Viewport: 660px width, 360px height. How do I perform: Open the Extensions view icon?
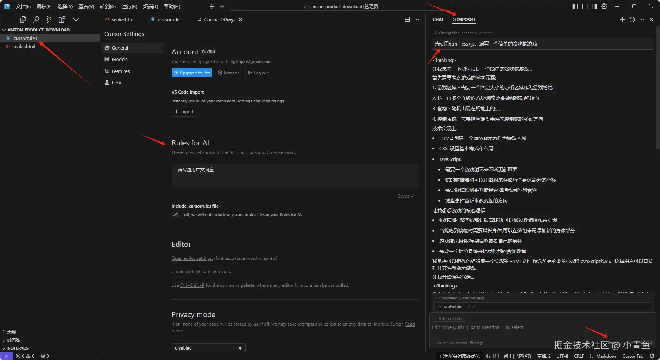(x=62, y=20)
